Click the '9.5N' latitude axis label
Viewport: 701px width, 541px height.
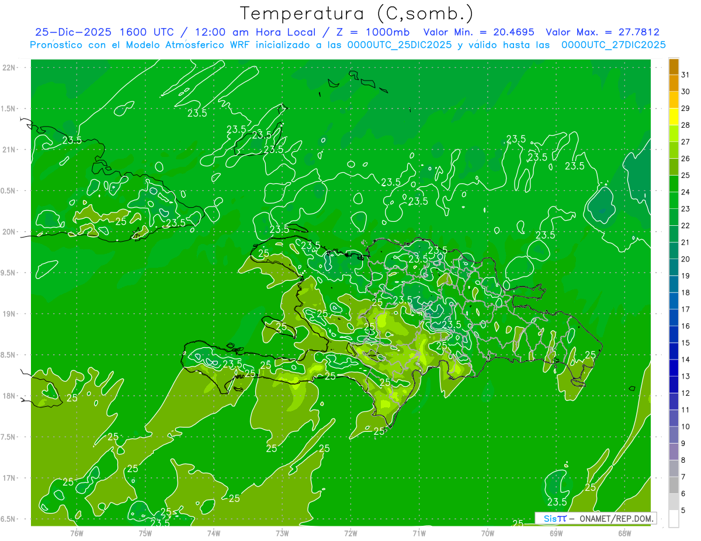click(9, 273)
